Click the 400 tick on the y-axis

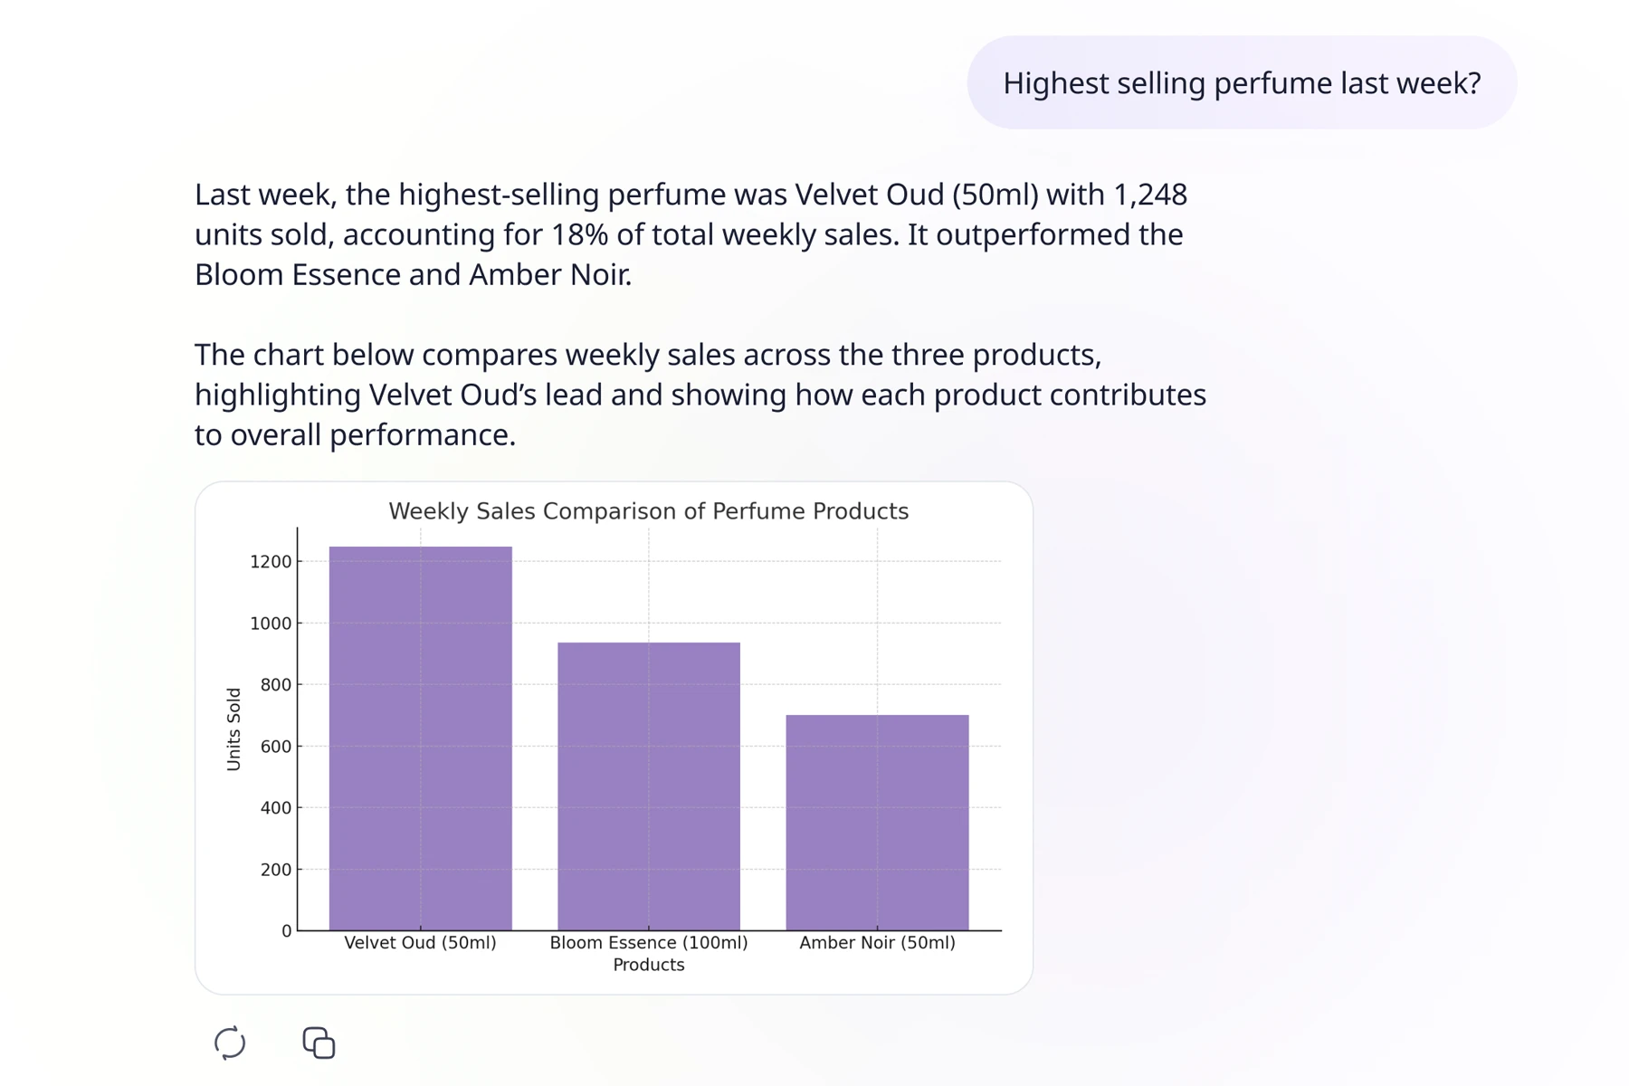(x=275, y=808)
